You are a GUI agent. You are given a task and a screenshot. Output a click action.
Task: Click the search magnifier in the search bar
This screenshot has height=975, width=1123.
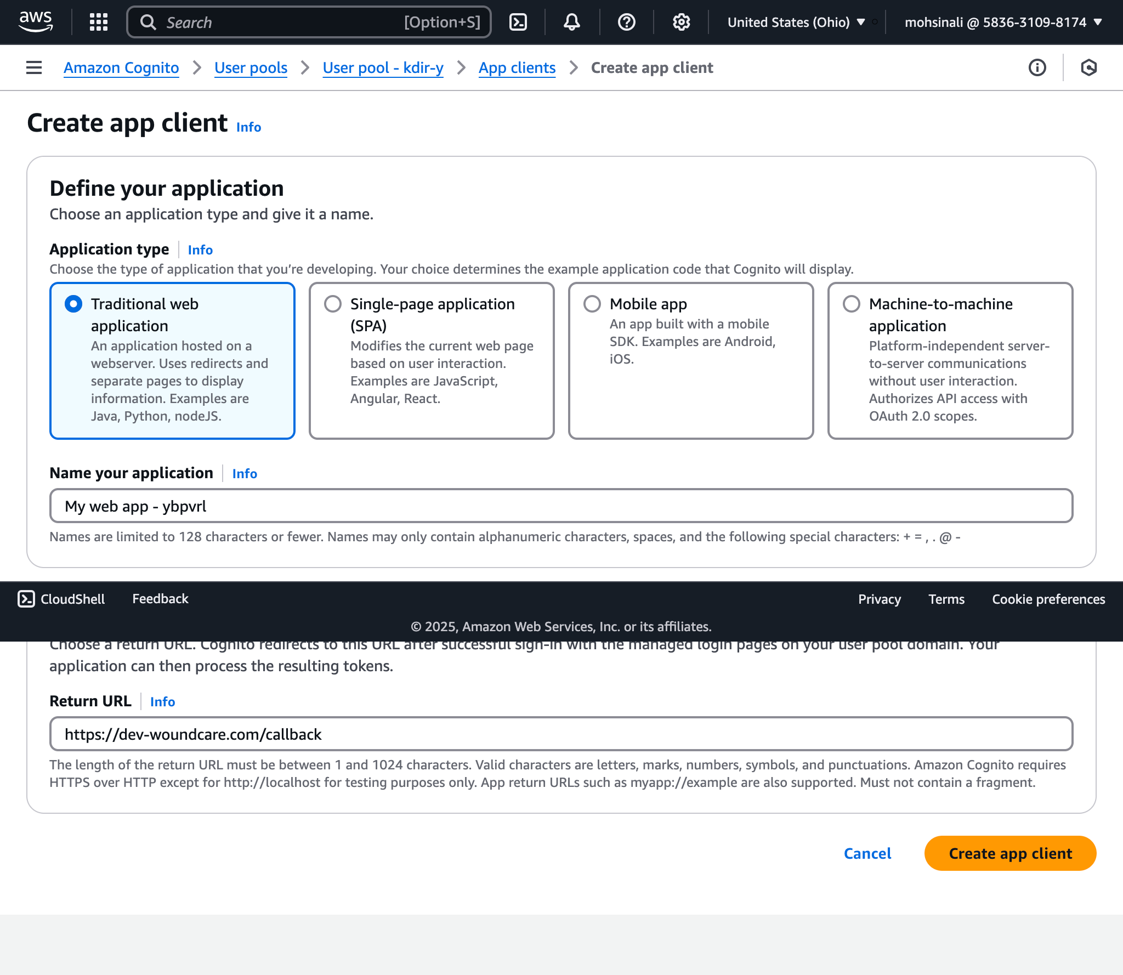(x=148, y=22)
